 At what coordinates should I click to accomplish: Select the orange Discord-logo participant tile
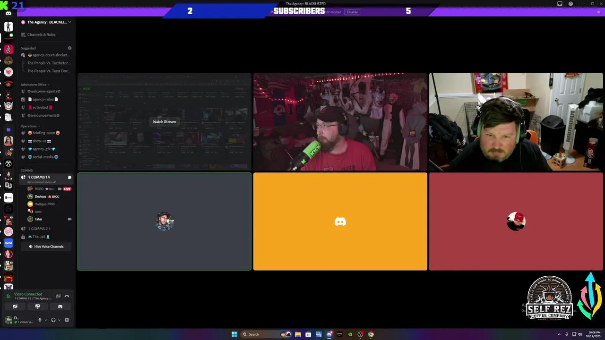(340, 221)
